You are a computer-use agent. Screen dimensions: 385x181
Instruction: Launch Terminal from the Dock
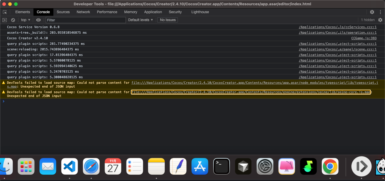pyautogui.click(x=222, y=166)
